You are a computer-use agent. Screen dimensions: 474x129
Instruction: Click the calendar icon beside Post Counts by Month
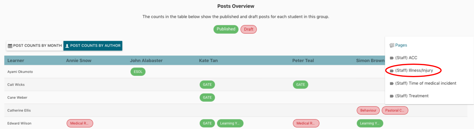(10, 46)
